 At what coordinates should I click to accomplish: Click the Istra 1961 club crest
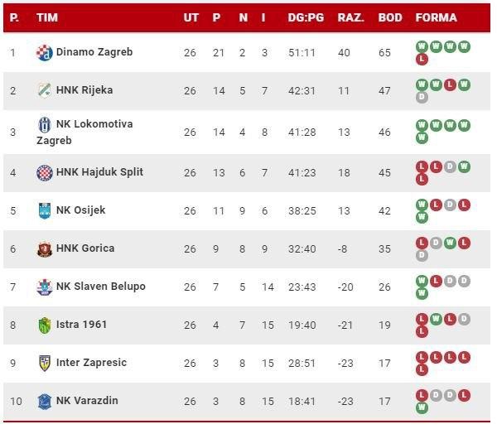coord(44,325)
